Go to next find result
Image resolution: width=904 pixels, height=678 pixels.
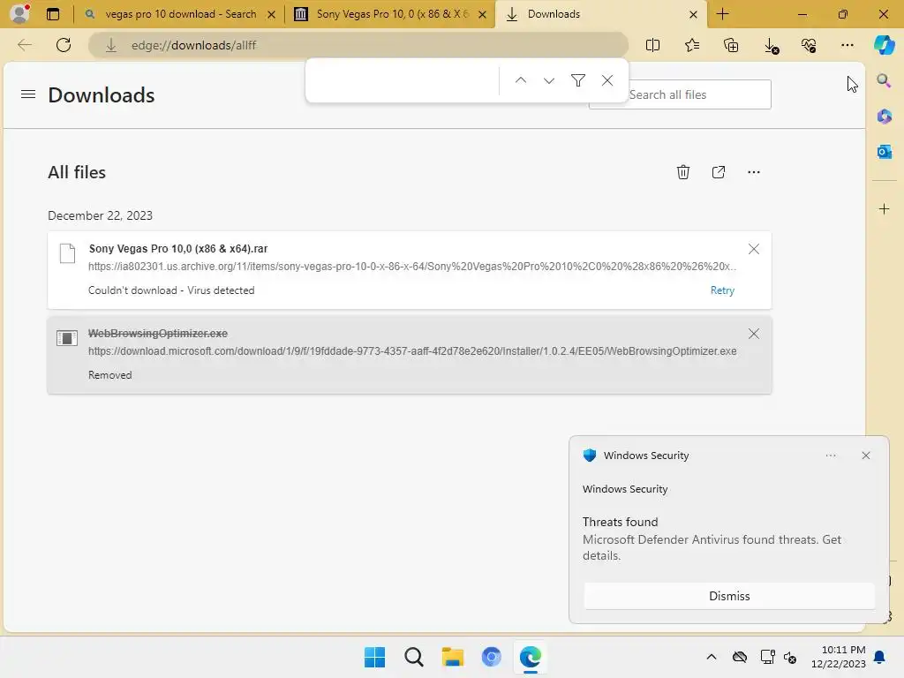coord(549,80)
